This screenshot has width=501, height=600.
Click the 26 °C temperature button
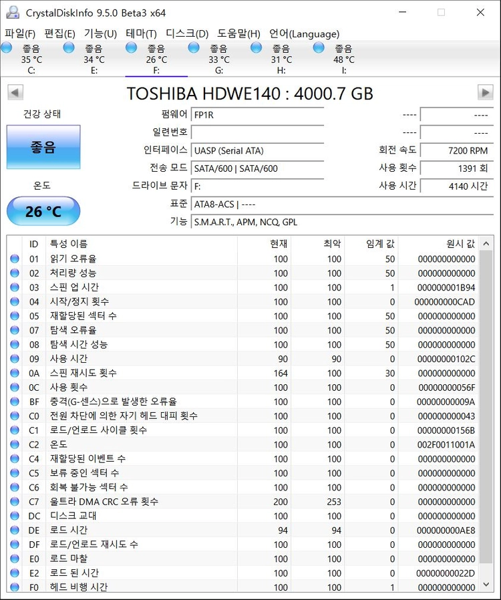(x=43, y=211)
